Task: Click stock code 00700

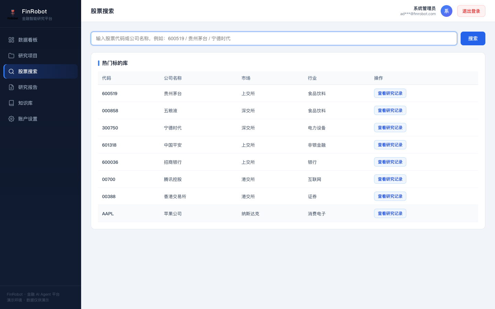Action: [109, 179]
